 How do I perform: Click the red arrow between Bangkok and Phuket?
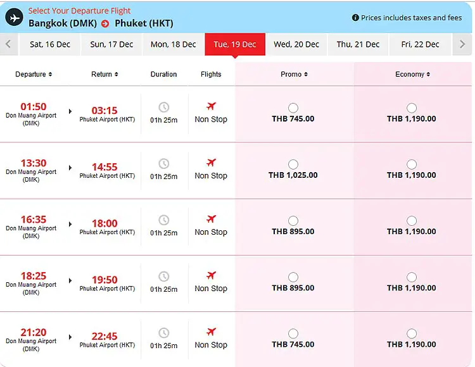105,24
